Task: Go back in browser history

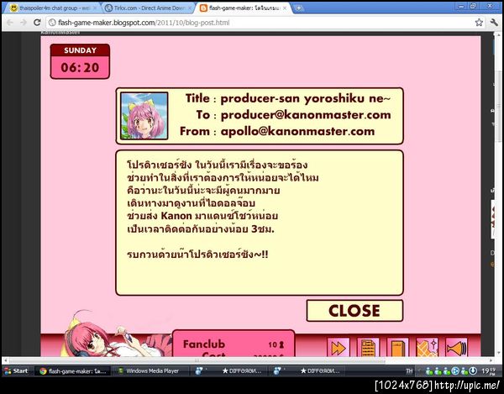Action: point(9,23)
